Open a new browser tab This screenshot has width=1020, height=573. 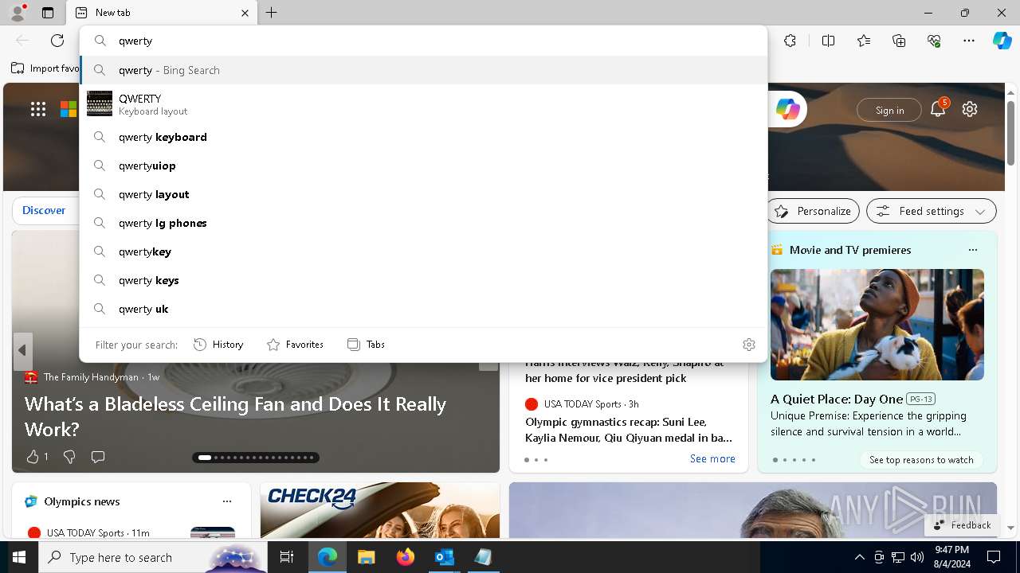pyautogui.click(x=272, y=13)
